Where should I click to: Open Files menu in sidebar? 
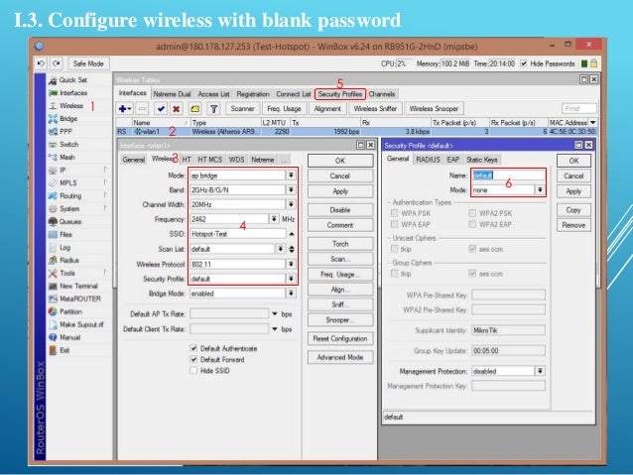61,234
